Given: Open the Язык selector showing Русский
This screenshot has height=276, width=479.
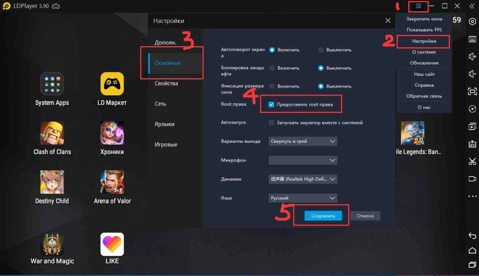Looking at the screenshot, I should [x=302, y=197].
